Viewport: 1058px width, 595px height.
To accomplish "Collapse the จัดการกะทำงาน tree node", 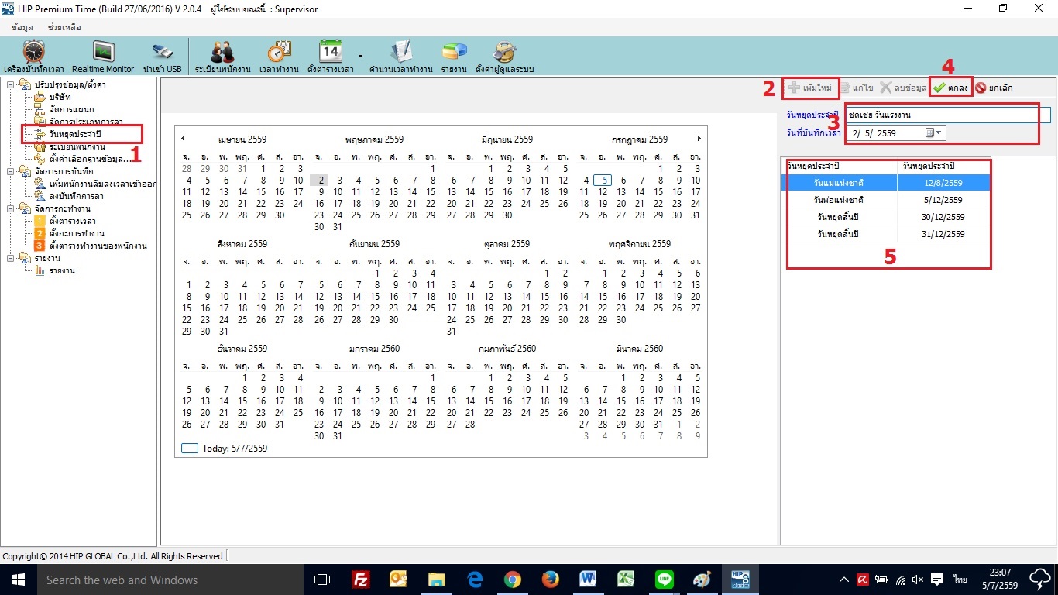I will [x=10, y=208].
